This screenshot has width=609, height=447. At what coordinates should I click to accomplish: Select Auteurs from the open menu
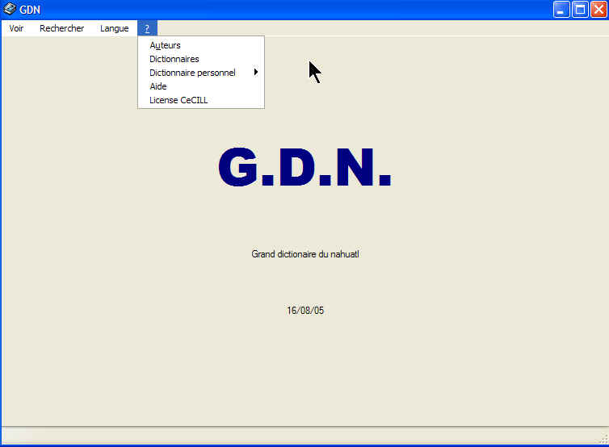(165, 45)
